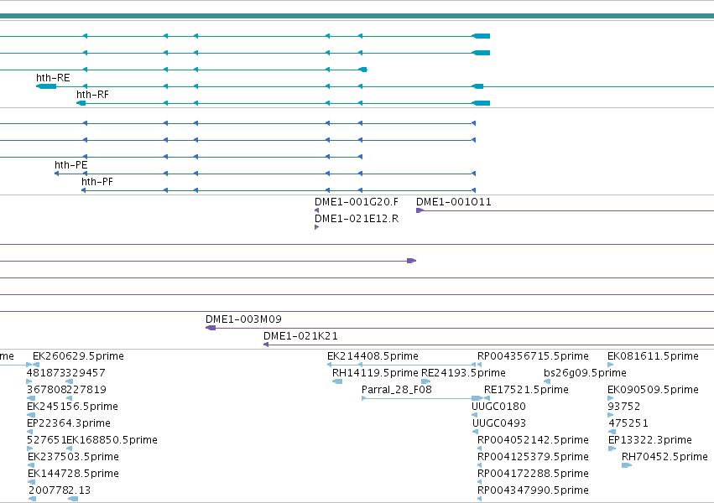The image size is (714, 503).
Task: Select the 227819 feature label
Action: (x=86, y=390)
